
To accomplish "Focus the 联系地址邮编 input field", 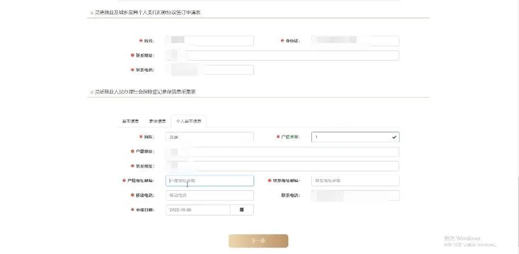I will (355, 181).
